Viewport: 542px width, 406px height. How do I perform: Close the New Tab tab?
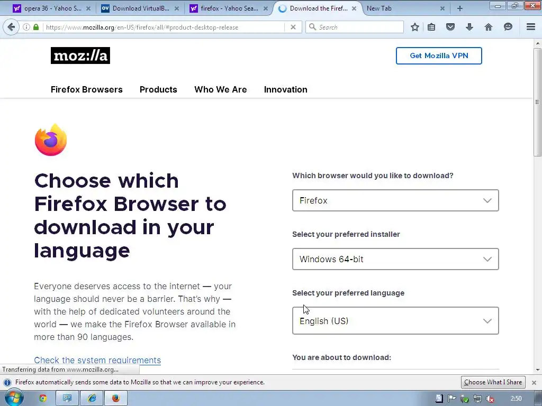[x=442, y=8]
